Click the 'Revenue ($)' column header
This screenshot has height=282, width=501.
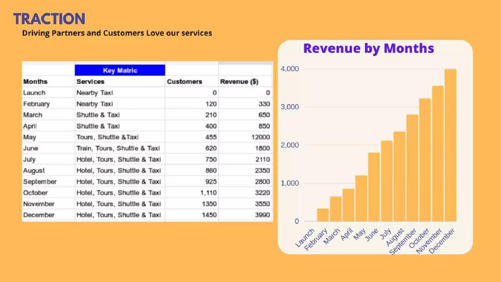[x=239, y=82]
